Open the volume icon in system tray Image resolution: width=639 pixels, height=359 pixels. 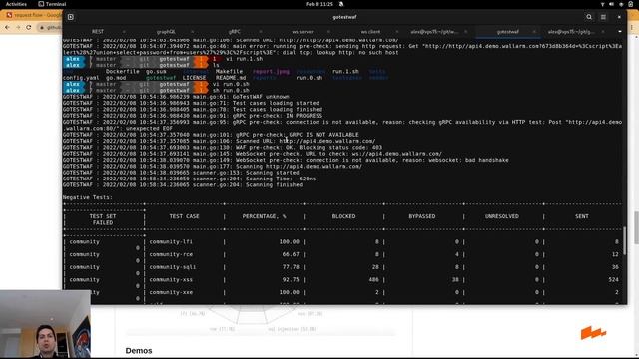click(611, 4)
